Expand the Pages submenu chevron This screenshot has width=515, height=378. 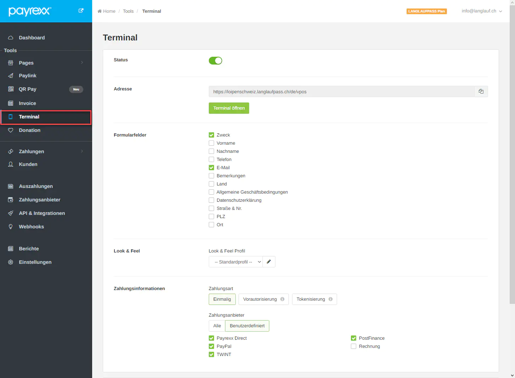82,63
